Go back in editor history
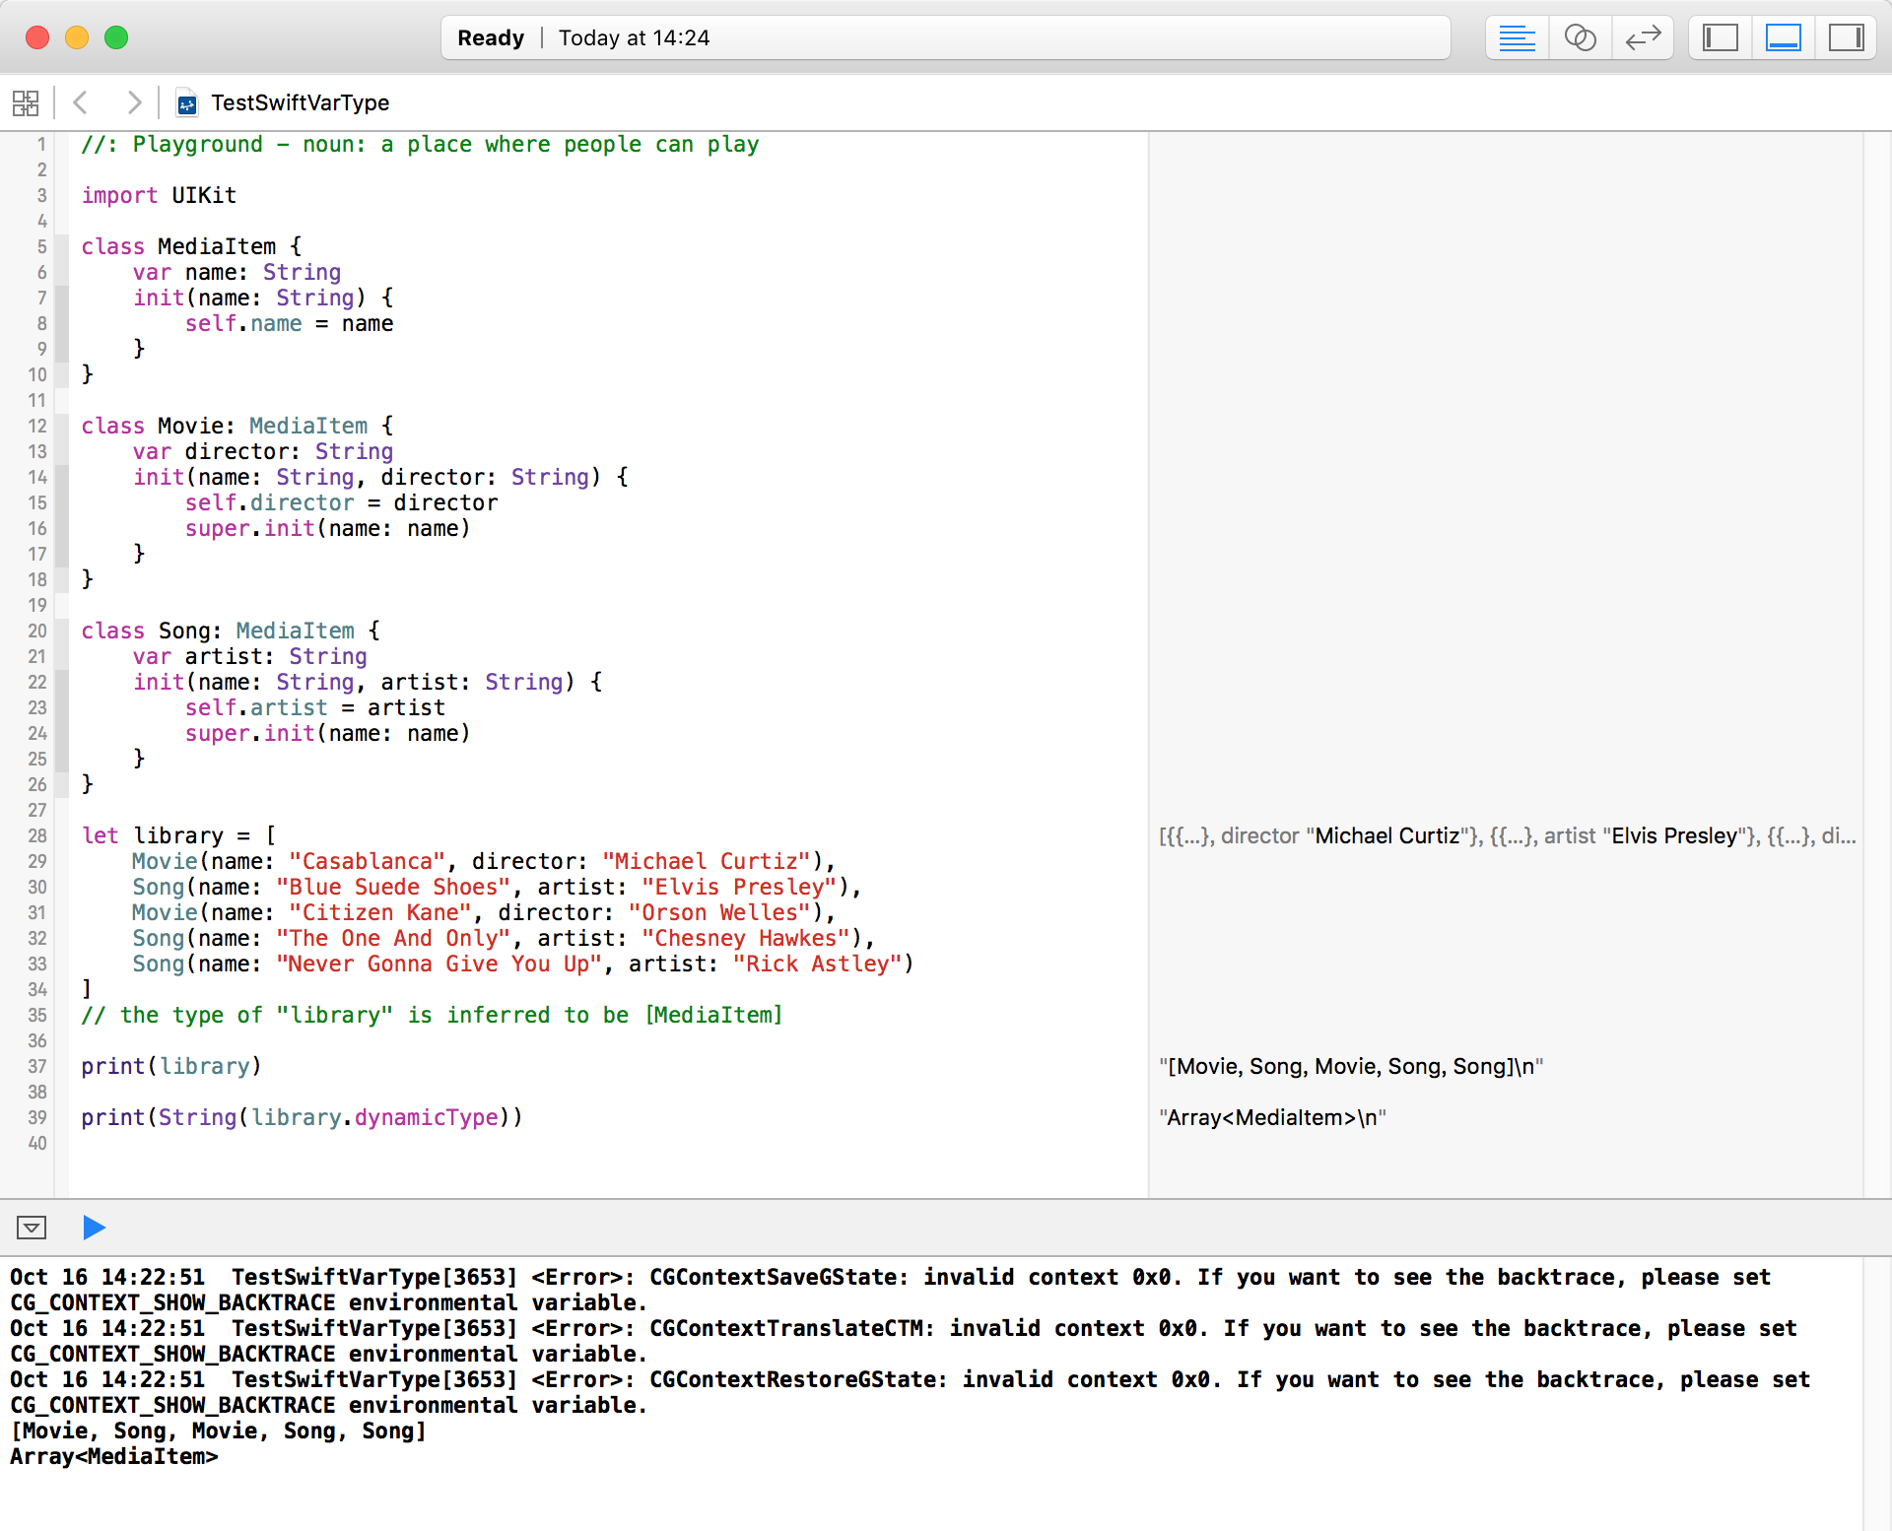The image size is (1892, 1531). click(x=81, y=102)
